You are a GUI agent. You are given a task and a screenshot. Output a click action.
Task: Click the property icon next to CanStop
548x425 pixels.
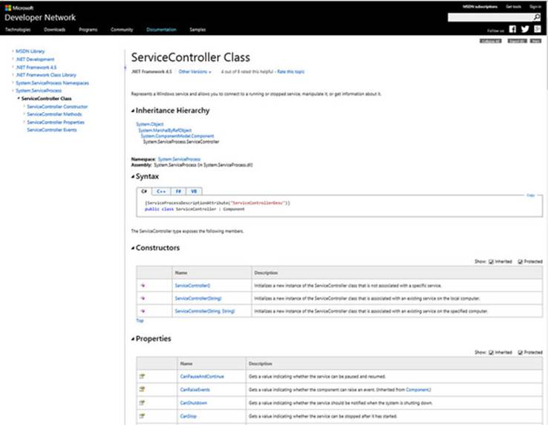[x=142, y=416]
